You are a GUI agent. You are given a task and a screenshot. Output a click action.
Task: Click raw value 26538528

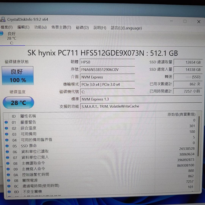tap(187, 149)
